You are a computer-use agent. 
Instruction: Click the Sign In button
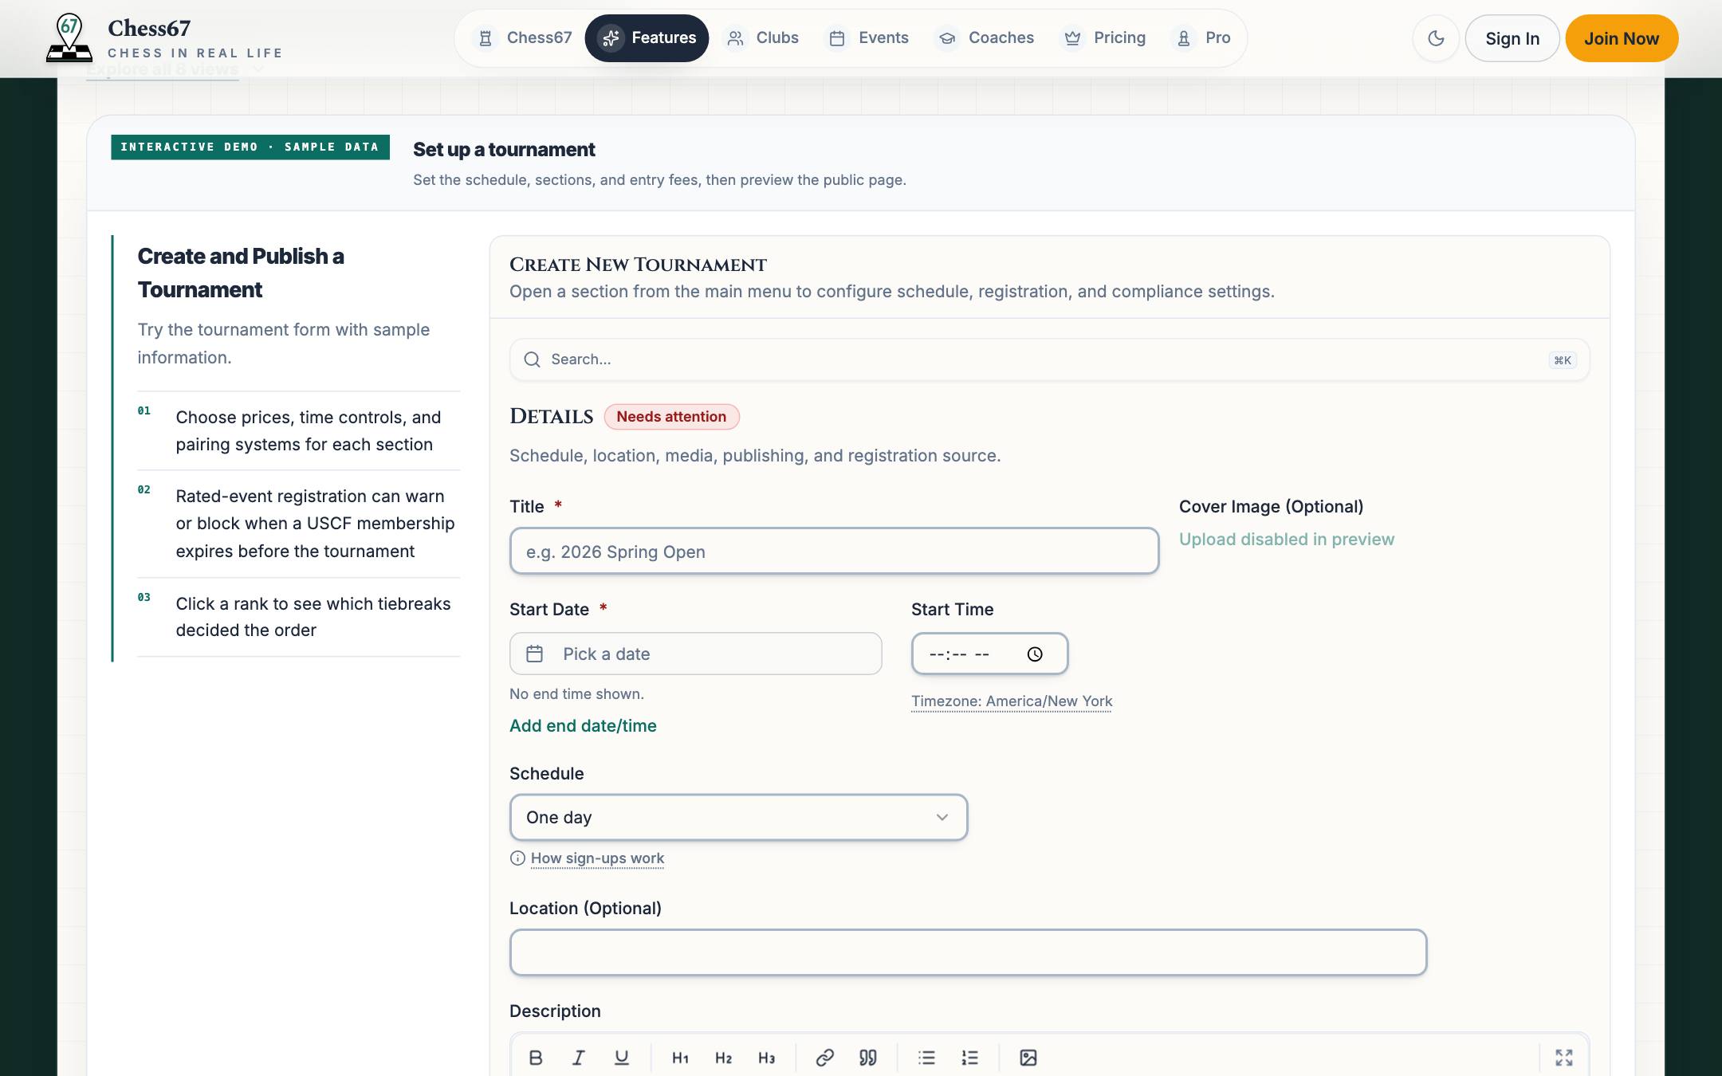(1512, 38)
